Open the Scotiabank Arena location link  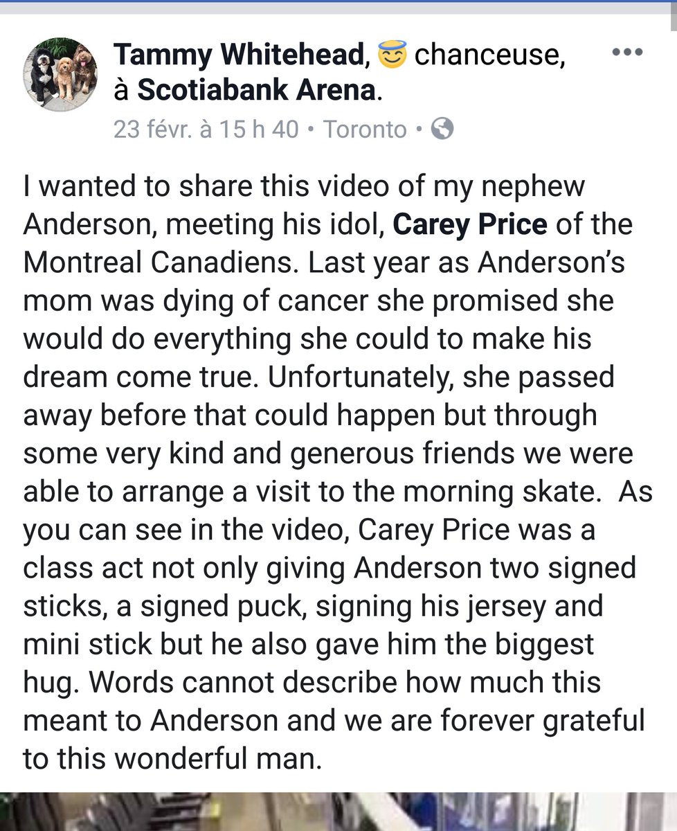point(257,91)
